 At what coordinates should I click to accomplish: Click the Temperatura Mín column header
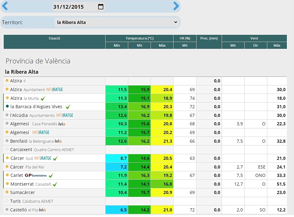pos(117,45)
